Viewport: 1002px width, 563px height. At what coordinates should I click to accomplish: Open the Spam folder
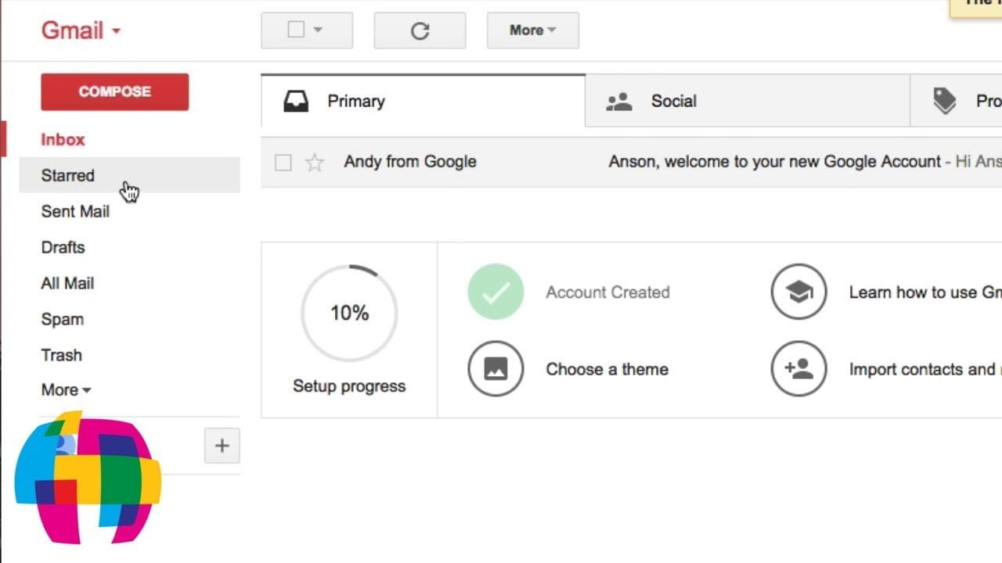coord(62,319)
